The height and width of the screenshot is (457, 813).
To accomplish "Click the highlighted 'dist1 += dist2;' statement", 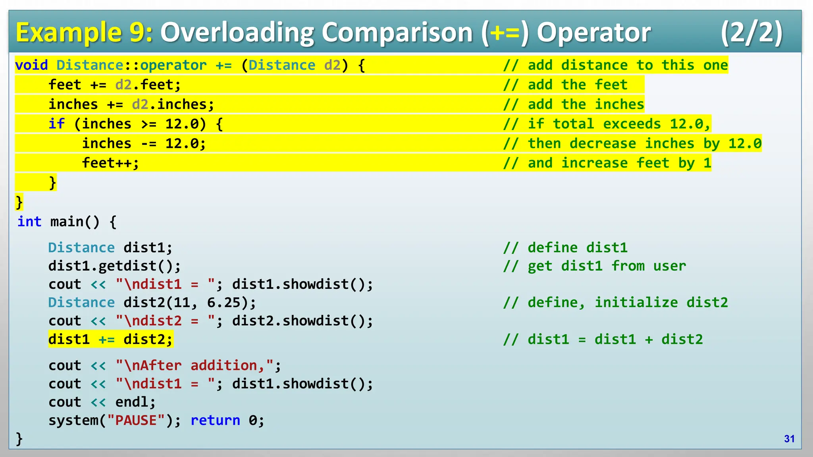I will (x=110, y=340).
